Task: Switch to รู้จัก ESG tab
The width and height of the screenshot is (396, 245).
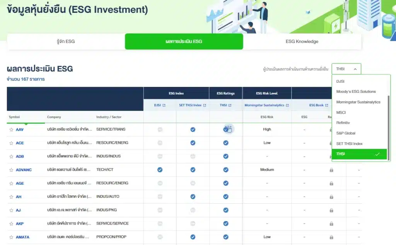Action: click(x=66, y=41)
